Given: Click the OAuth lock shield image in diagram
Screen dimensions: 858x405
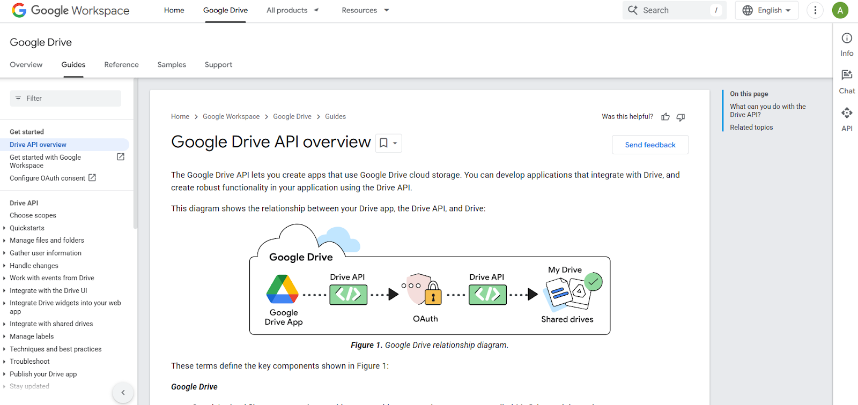Looking at the screenshot, I should 423,289.
